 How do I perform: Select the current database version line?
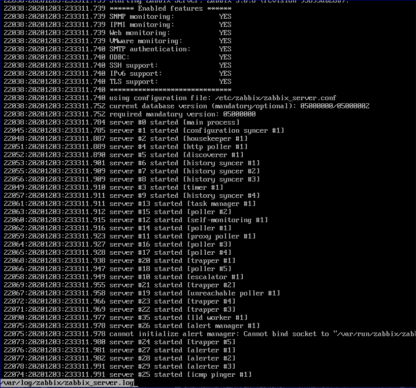(186, 106)
